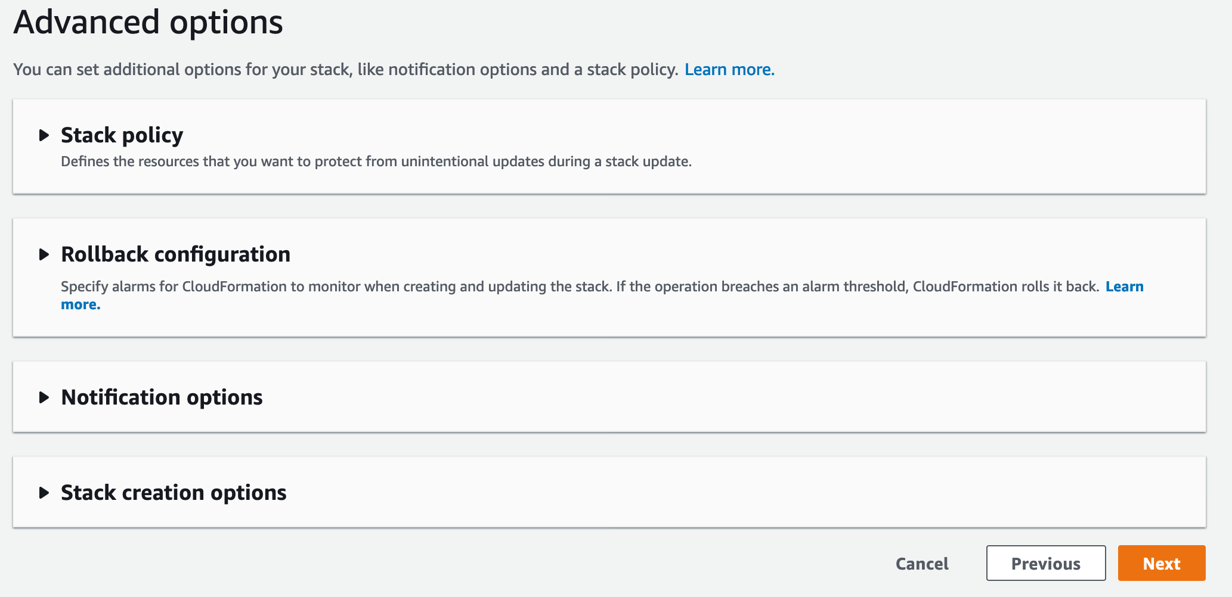1232x597 pixels.
Task: Click the Notification options heading label
Action: (x=162, y=397)
